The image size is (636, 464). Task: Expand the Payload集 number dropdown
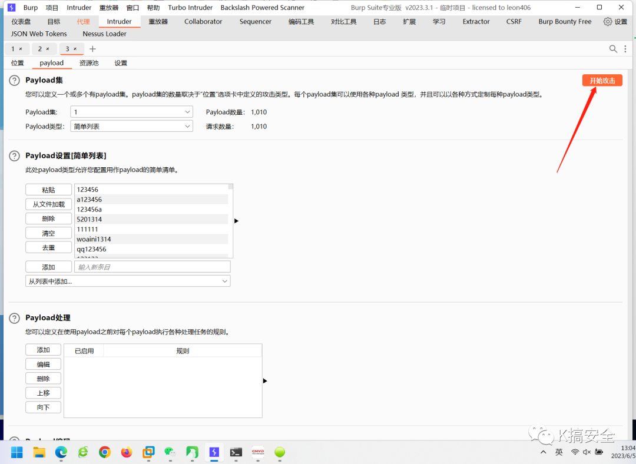(x=131, y=112)
